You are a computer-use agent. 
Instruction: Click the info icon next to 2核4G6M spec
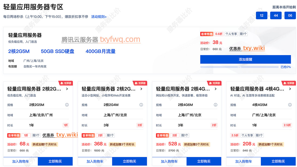click(215, 105)
